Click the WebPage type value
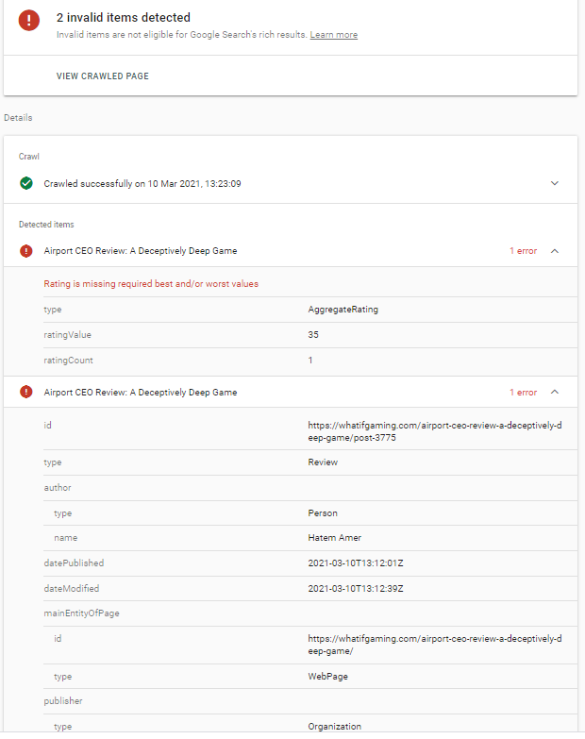The width and height of the screenshot is (585, 739). 327,677
